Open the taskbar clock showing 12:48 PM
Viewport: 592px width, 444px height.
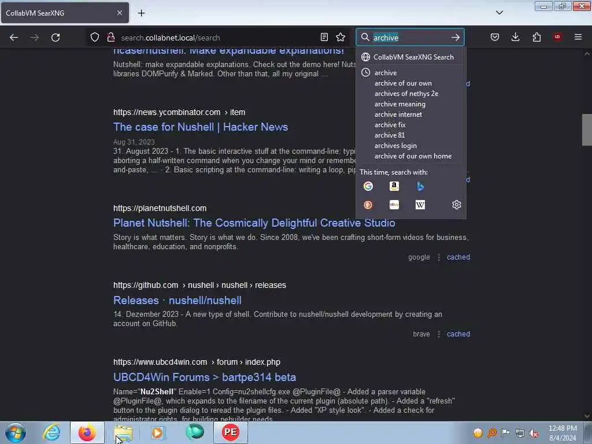pyautogui.click(x=563, y=433)
